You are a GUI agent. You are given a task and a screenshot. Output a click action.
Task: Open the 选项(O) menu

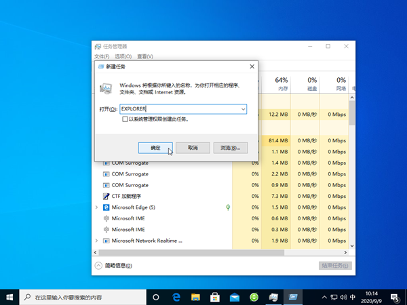[x=123, y=56]
